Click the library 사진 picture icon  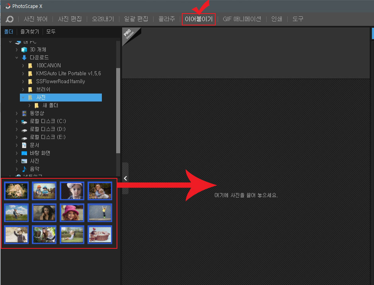pyautogui.click(x=24, y=161)
